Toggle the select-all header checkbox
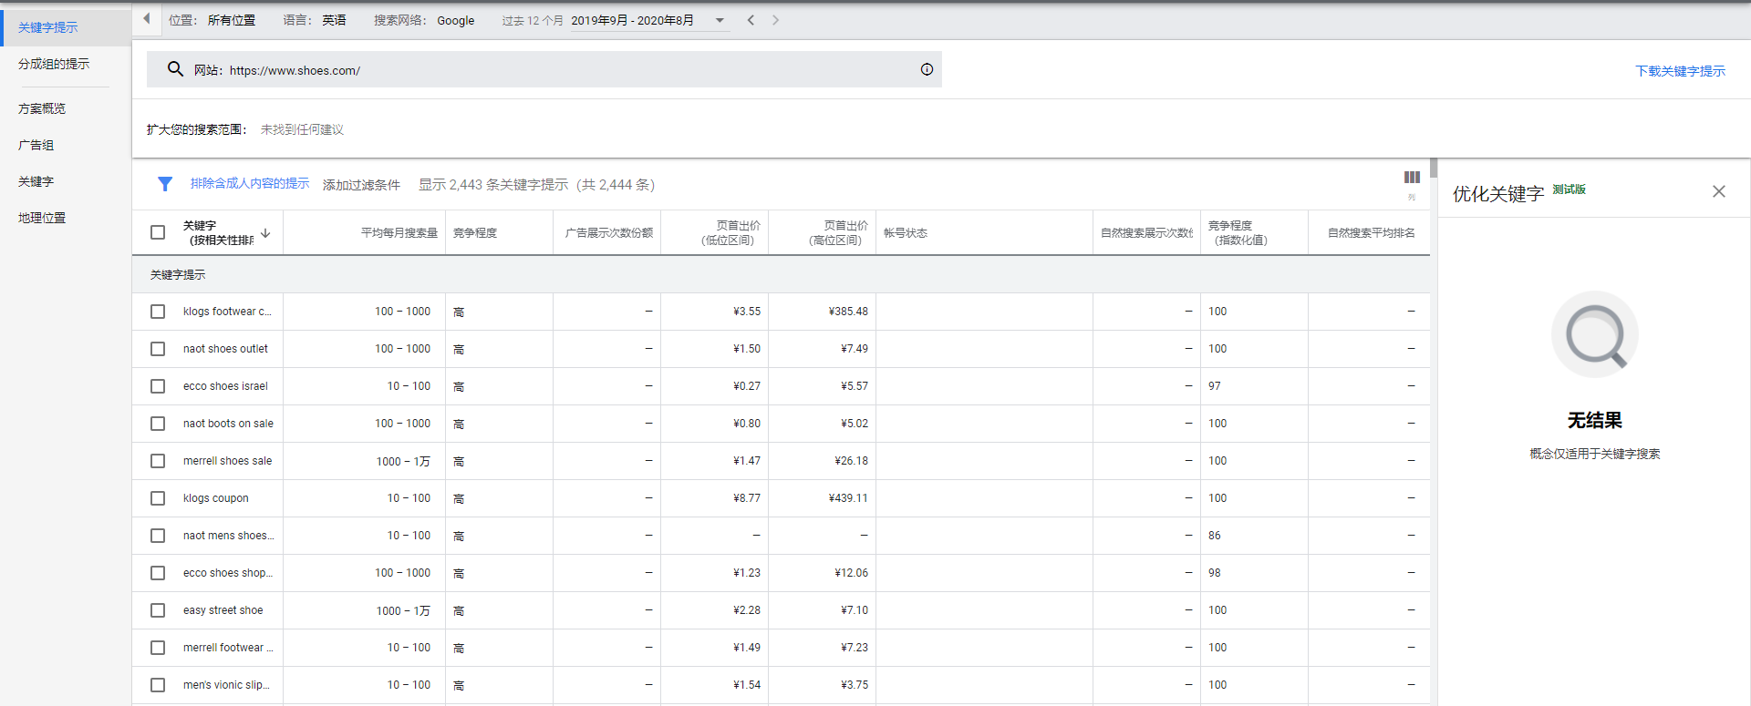 click(x=158, y=232)
